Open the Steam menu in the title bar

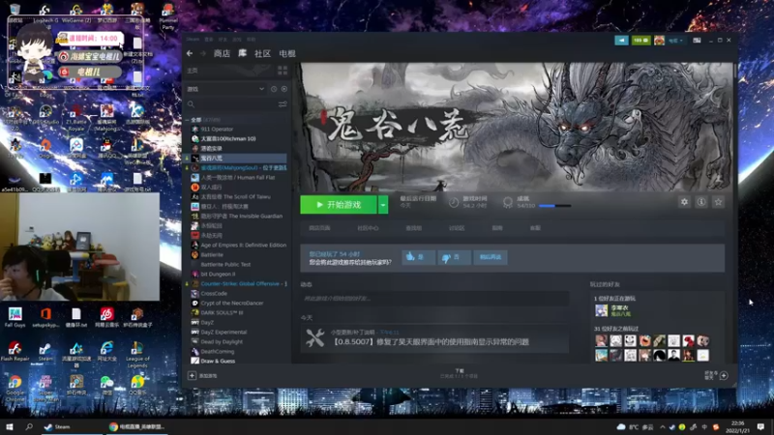(193, 39)
